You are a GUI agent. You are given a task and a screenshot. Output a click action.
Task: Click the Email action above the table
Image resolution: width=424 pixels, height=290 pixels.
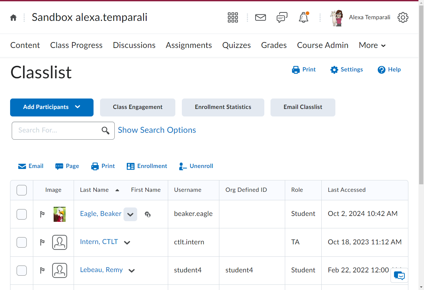point(31,166)
